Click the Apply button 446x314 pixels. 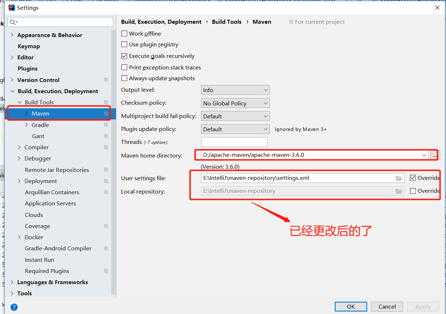coord(423,306)
